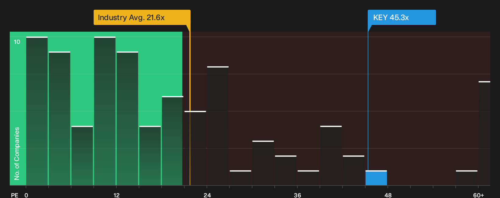500x198 pixels.
Task: Click the PE axis label
Action: [x=15, y=195]
